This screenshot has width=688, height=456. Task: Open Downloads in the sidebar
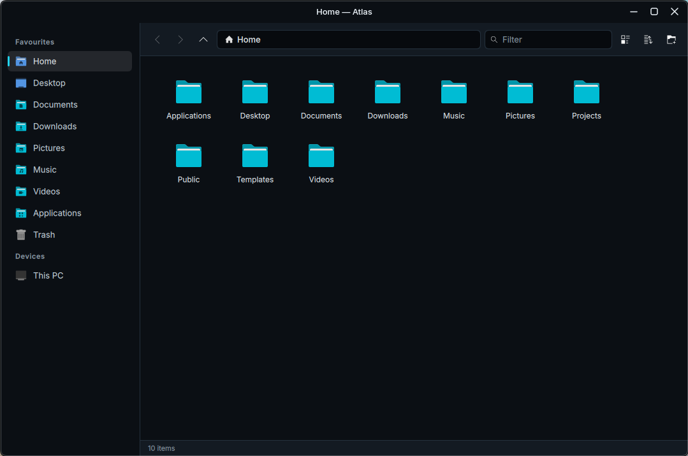[x=70, y=126]
